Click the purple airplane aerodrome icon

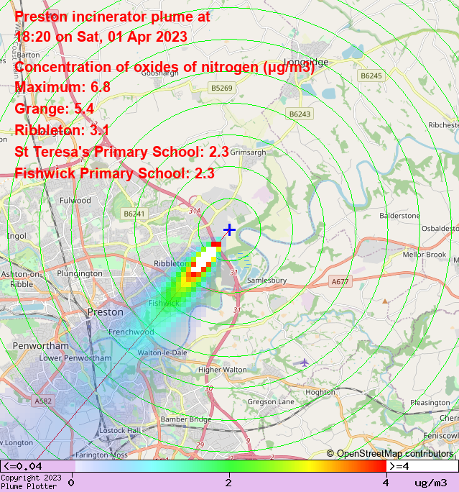click(x=305, y=363)
